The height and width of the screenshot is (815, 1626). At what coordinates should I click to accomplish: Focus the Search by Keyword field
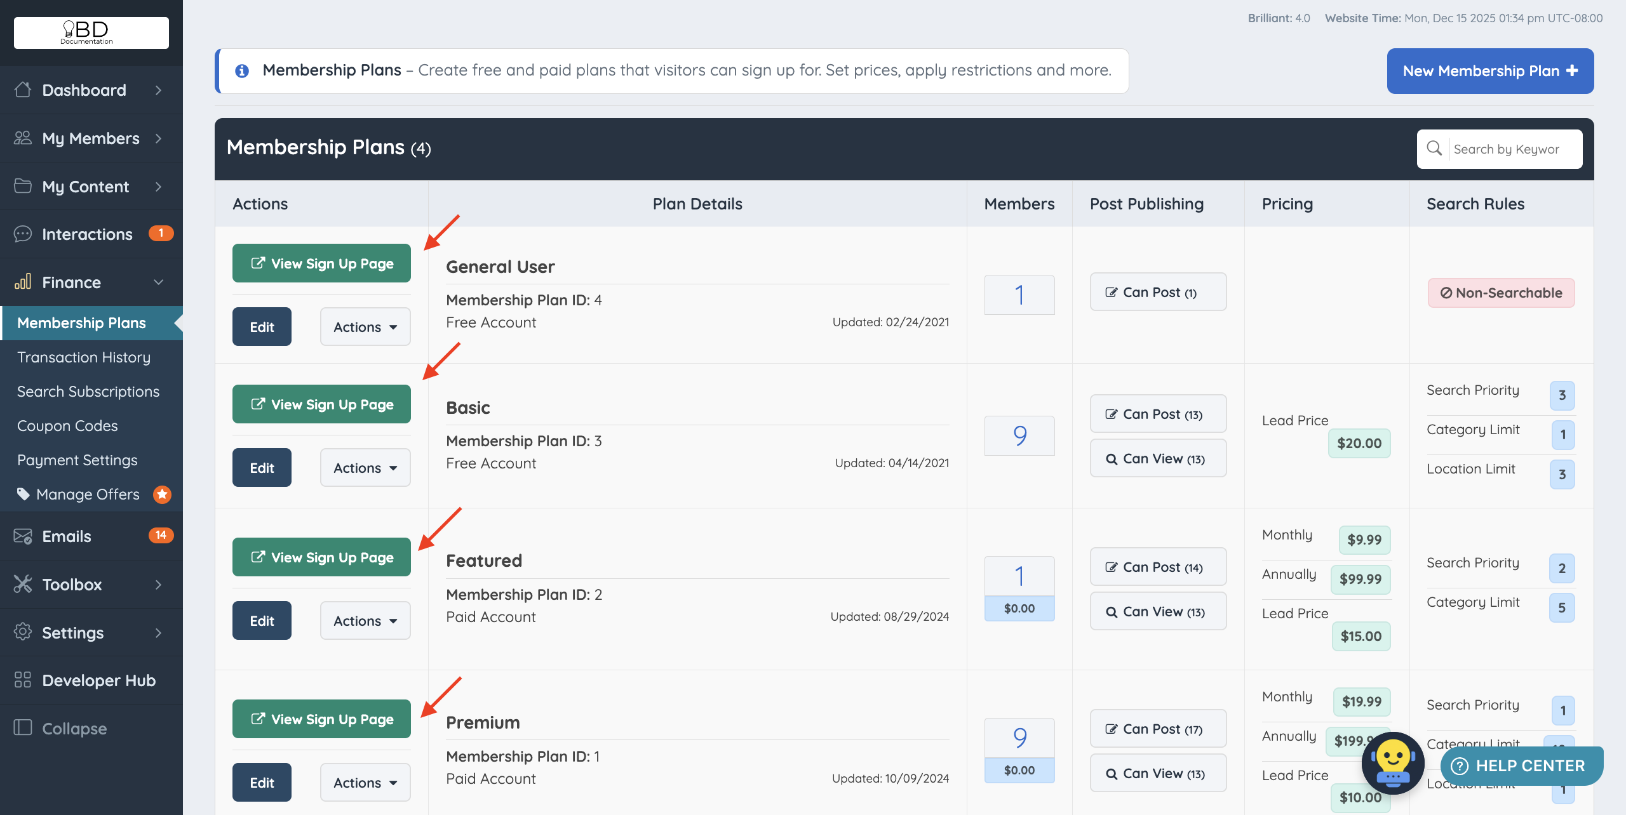pos(1512,149)
